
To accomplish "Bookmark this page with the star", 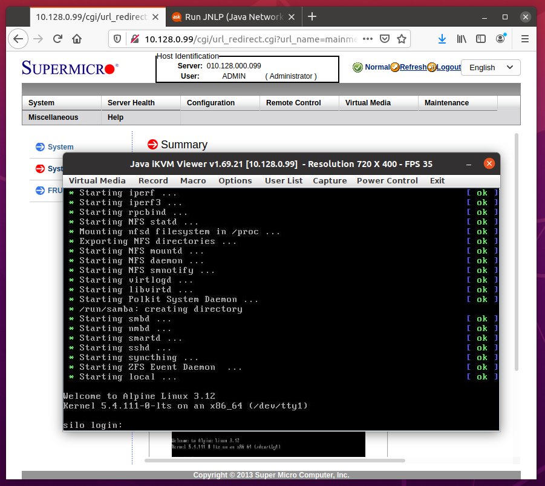I will tap(402, 39).
